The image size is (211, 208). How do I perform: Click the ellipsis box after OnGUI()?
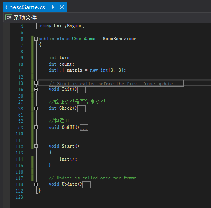(x=84, y=127)
